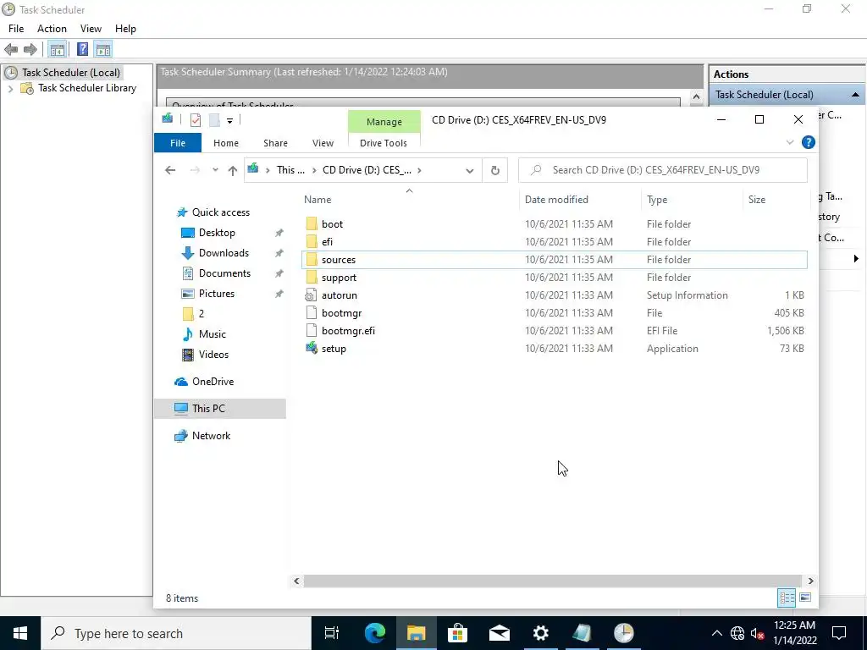Switch to Large icons view layout icon
The width and height of the screenshot is (867, 650).
[x=805, y=598]
